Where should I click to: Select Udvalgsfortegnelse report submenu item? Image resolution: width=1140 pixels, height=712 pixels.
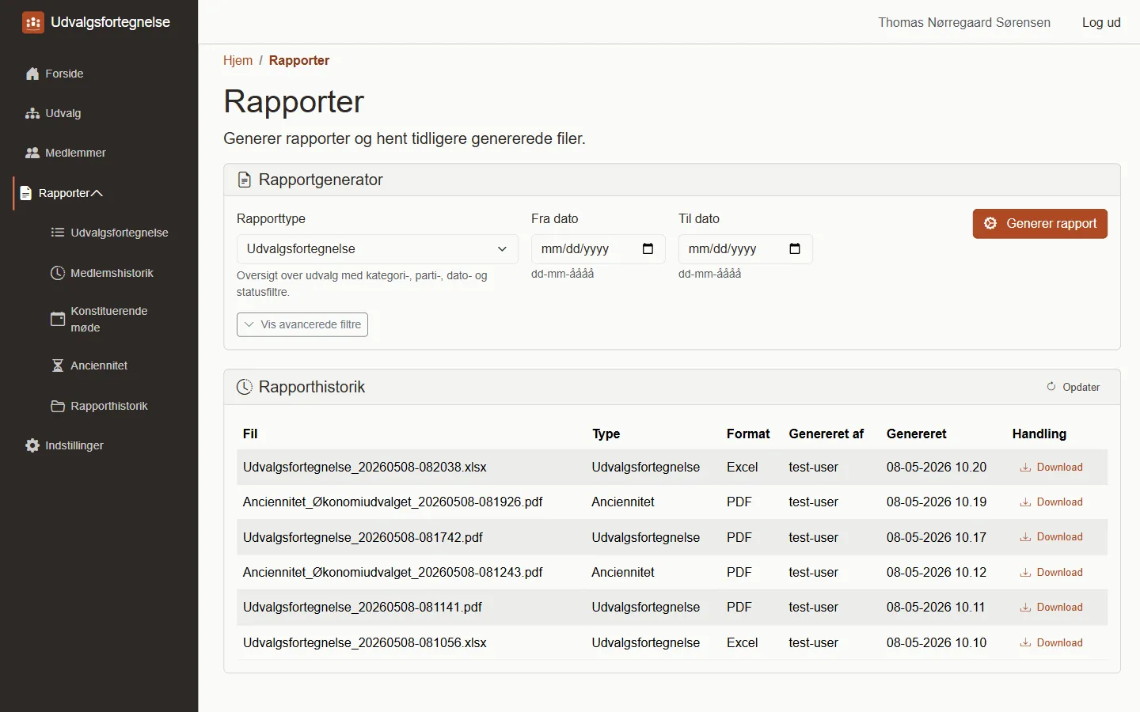pos(112,233)
